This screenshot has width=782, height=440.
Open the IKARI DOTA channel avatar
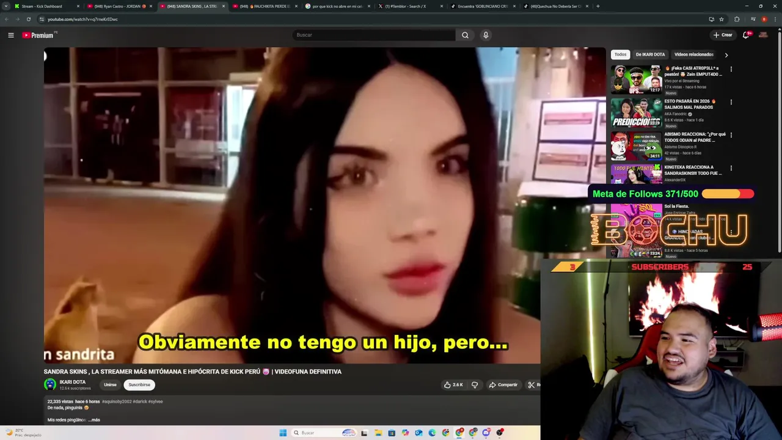click(50, 384)
